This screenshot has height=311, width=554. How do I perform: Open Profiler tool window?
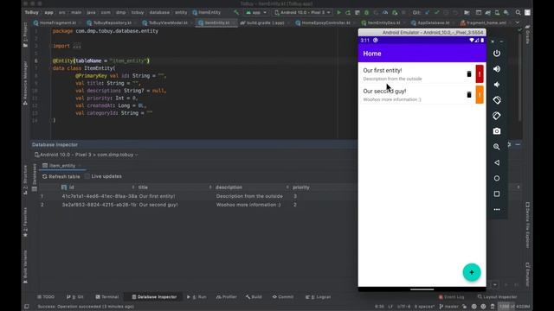(x=227, y=297)
